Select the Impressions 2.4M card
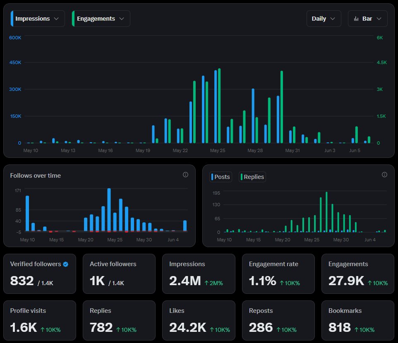 point(199,274)
